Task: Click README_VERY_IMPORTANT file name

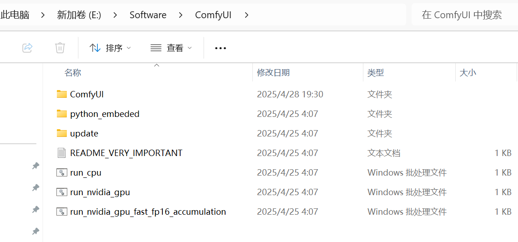Action: click(x=126, y=153)
